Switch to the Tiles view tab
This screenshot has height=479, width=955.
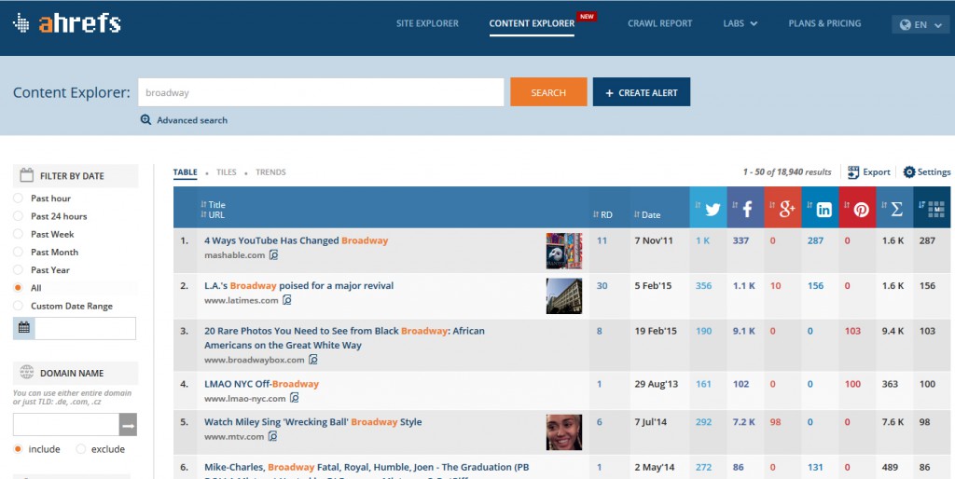click(x=226, y=172)
